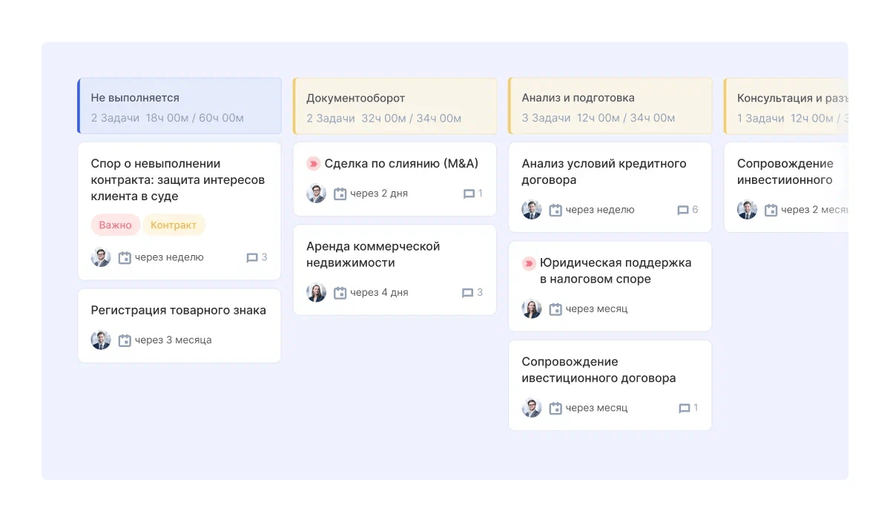Screen dimensions: 890x522
Task: Click calendar icon on Регистрация товарного знака card
Action: point(125,340)
